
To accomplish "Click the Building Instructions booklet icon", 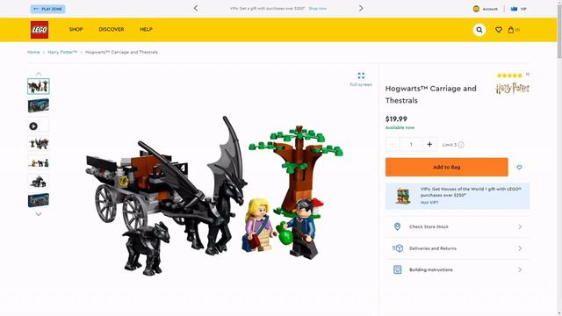I will [x=398, y=269].
